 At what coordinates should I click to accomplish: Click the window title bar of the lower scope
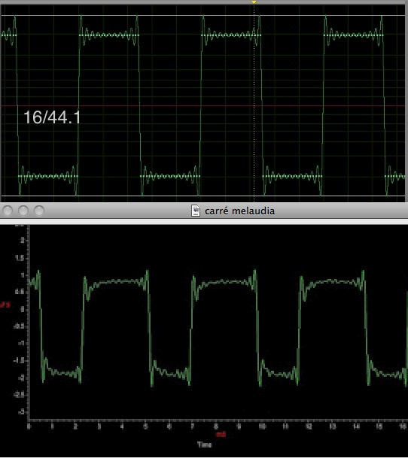pos(204,211)
